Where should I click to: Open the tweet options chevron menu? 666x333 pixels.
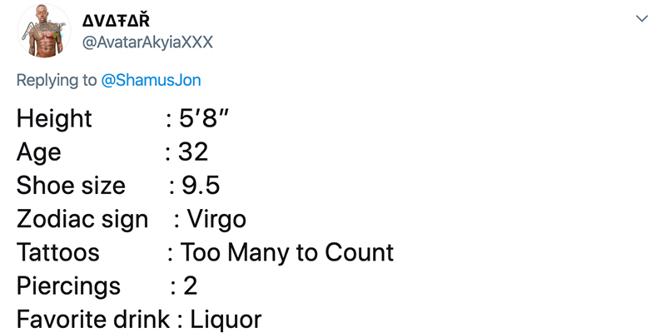[x=641, y=18]
